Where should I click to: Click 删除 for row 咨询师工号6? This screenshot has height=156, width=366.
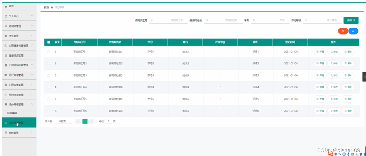[x=348, y=111]
